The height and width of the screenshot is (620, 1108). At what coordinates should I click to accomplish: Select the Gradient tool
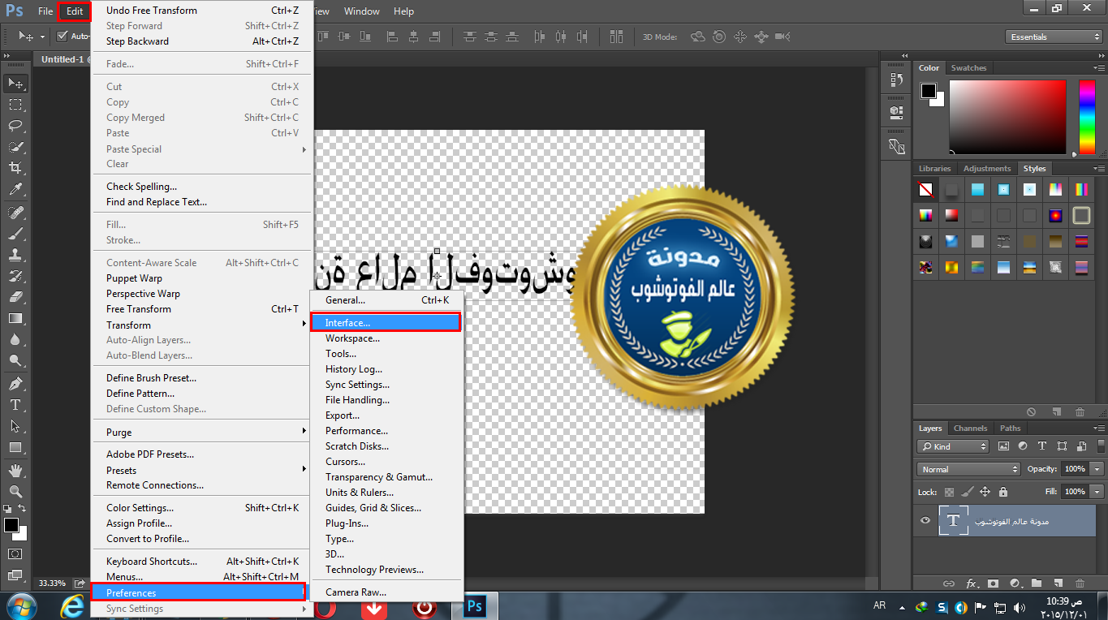pyautogui.click(x=15, y=318)
